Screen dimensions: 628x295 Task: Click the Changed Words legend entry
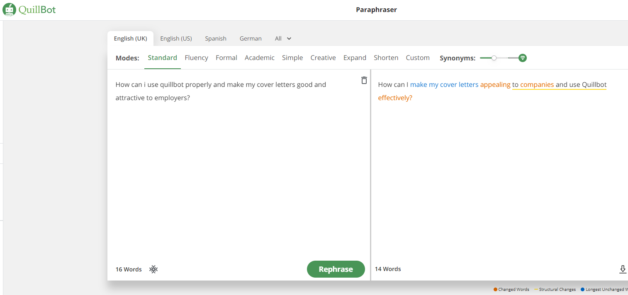511,290
